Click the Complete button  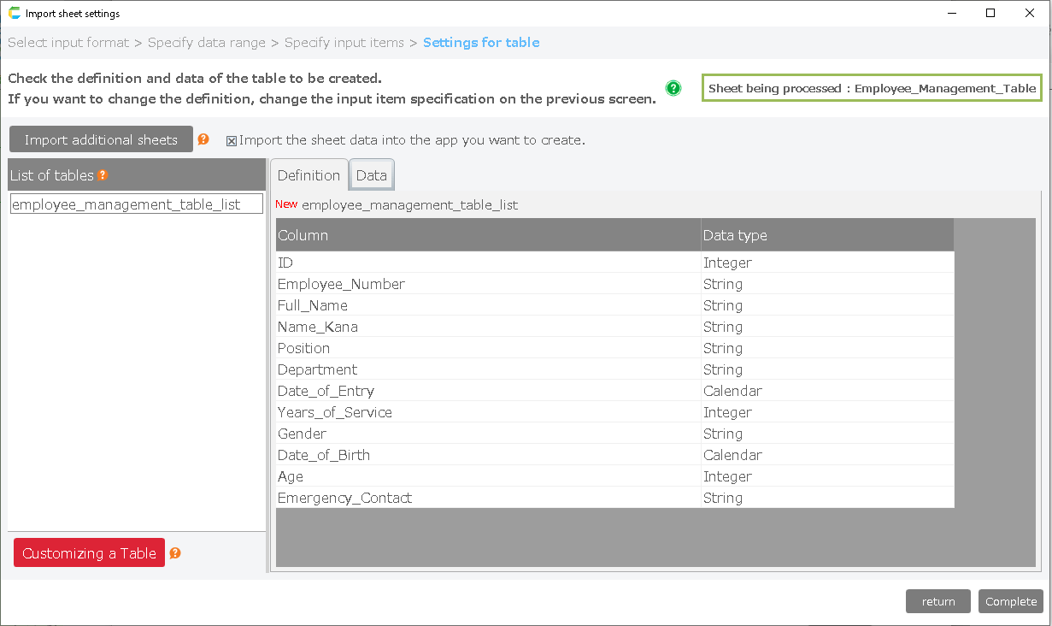click(x=1010, y=601)
